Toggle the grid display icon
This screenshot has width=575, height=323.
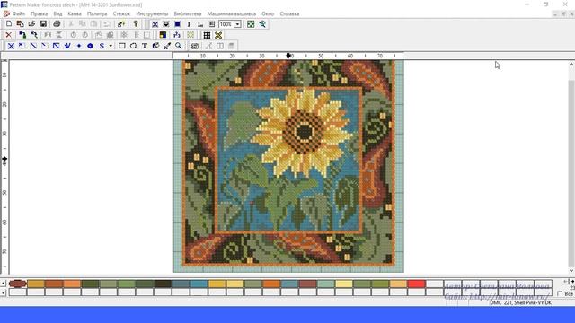(x=207, y=35)
